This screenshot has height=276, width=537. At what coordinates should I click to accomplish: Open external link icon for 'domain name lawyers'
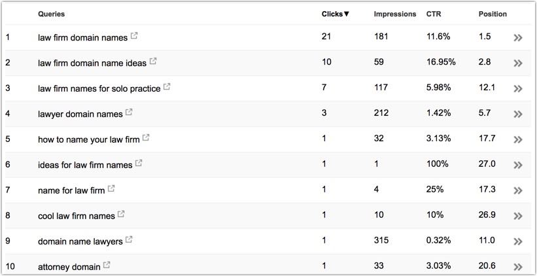pos(129,240)
